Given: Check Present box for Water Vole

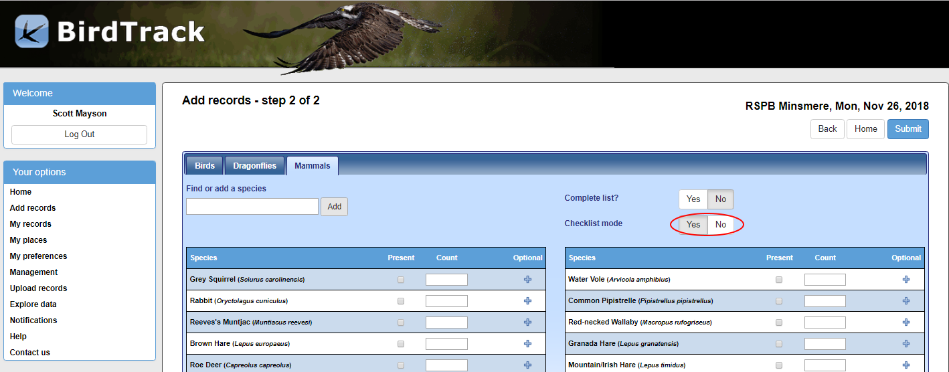Looking at the screenshot, I should click(779, 280).
